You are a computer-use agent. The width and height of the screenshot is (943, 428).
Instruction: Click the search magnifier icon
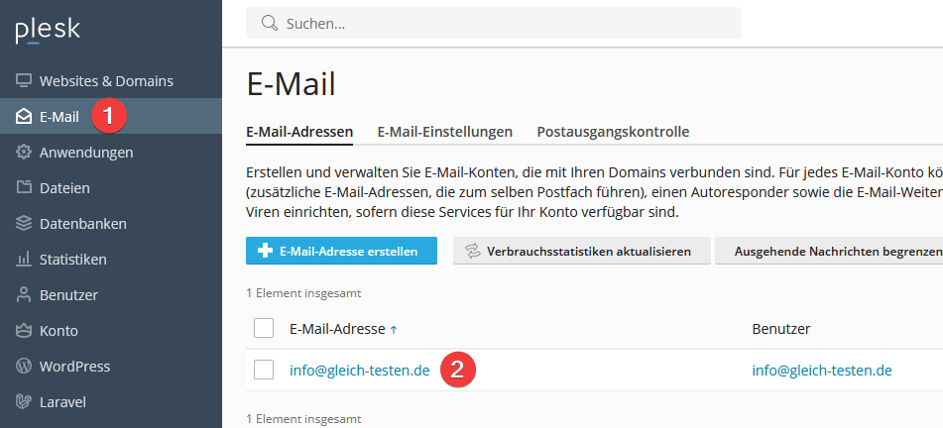tap(269, 23)
